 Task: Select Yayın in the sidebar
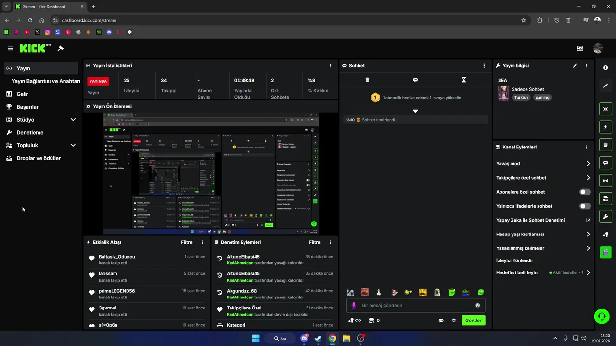(x=41, y=68)
